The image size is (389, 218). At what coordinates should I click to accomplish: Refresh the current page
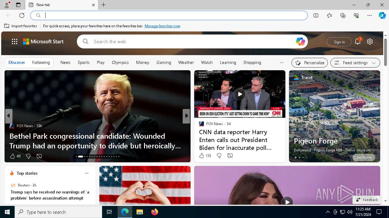point(22,15)
